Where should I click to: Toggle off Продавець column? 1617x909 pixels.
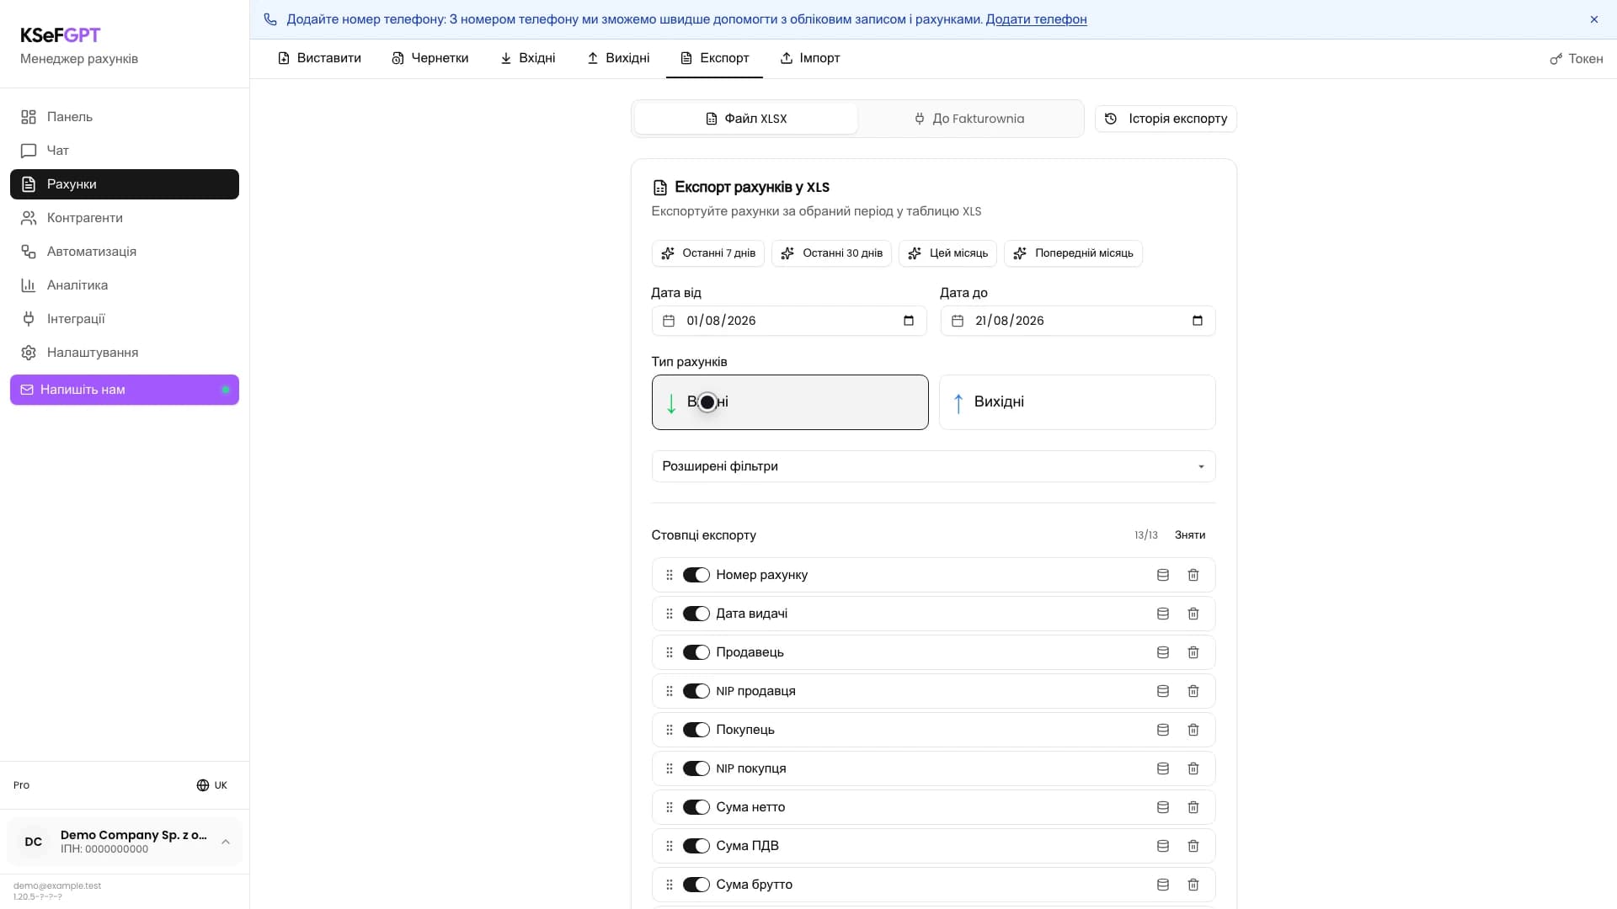[696, 652]
